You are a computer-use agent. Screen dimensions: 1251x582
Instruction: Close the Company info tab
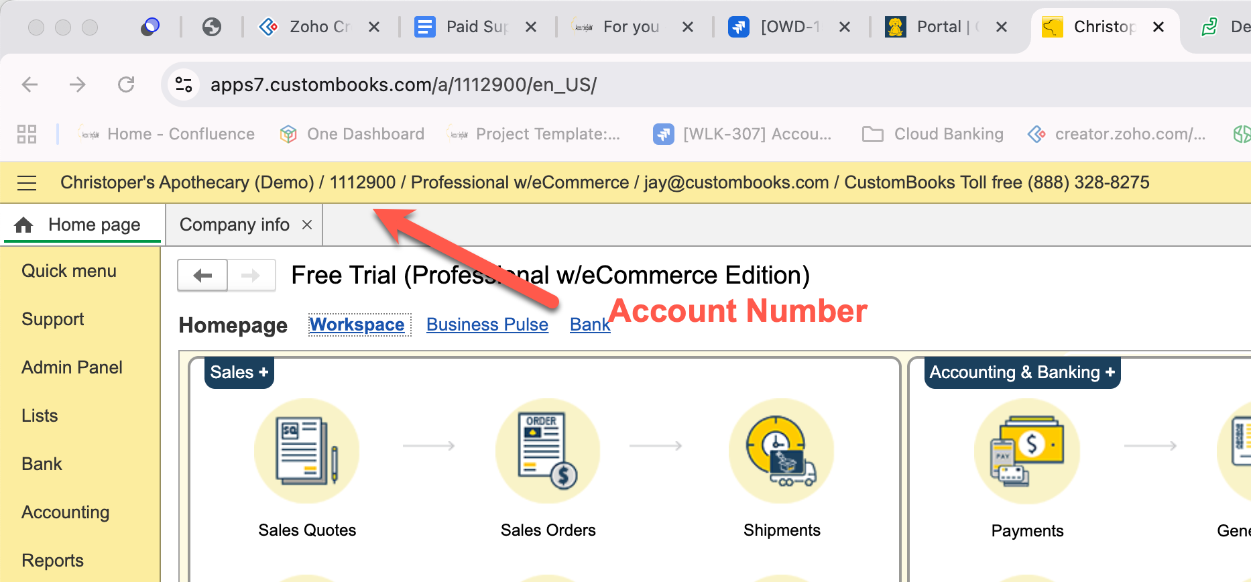pos(307,225)
